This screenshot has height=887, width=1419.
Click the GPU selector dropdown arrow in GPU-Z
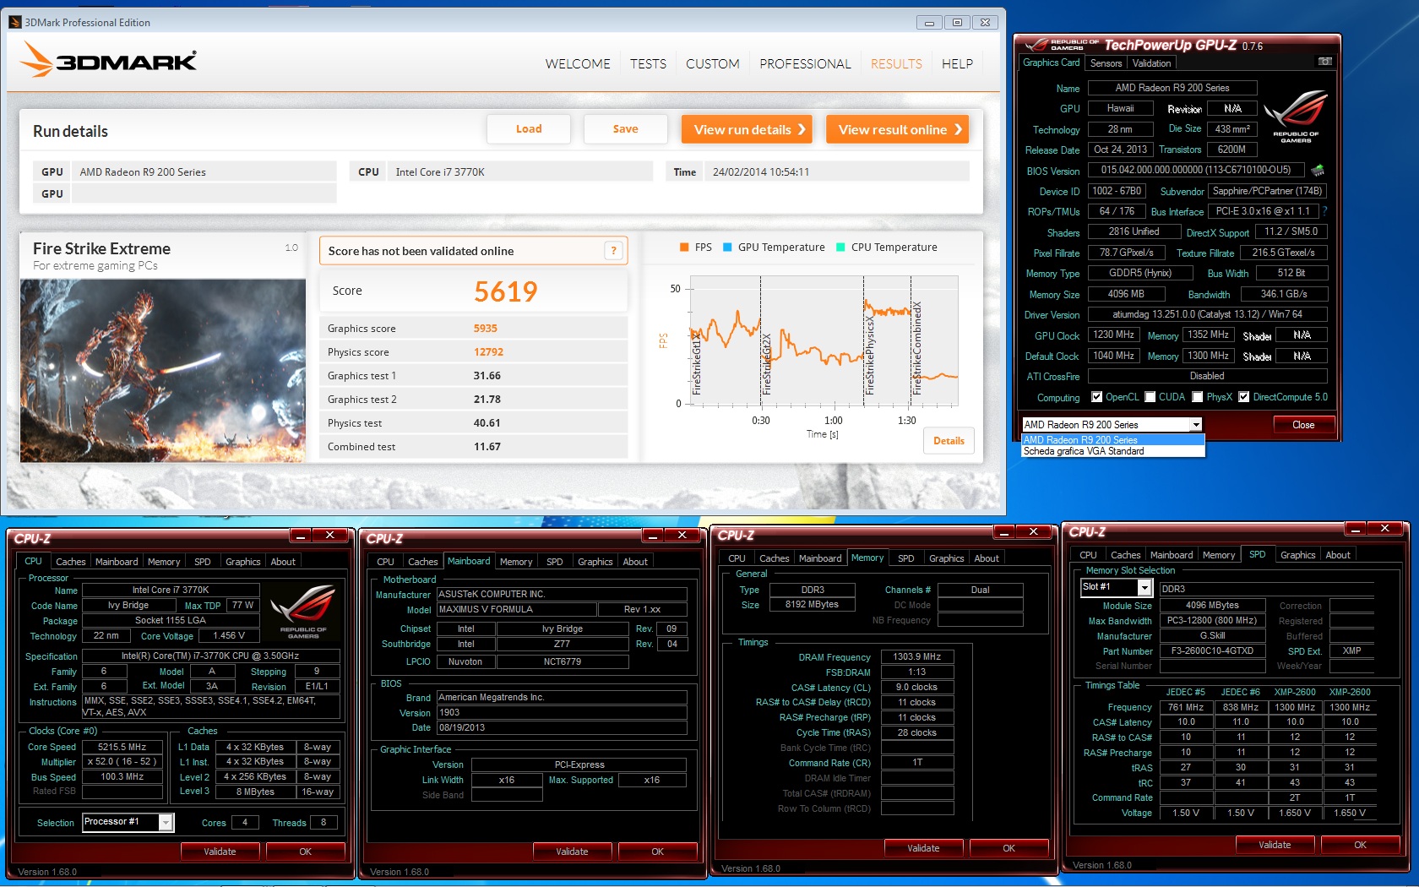pyautogui.click(x=1196, y=425)
